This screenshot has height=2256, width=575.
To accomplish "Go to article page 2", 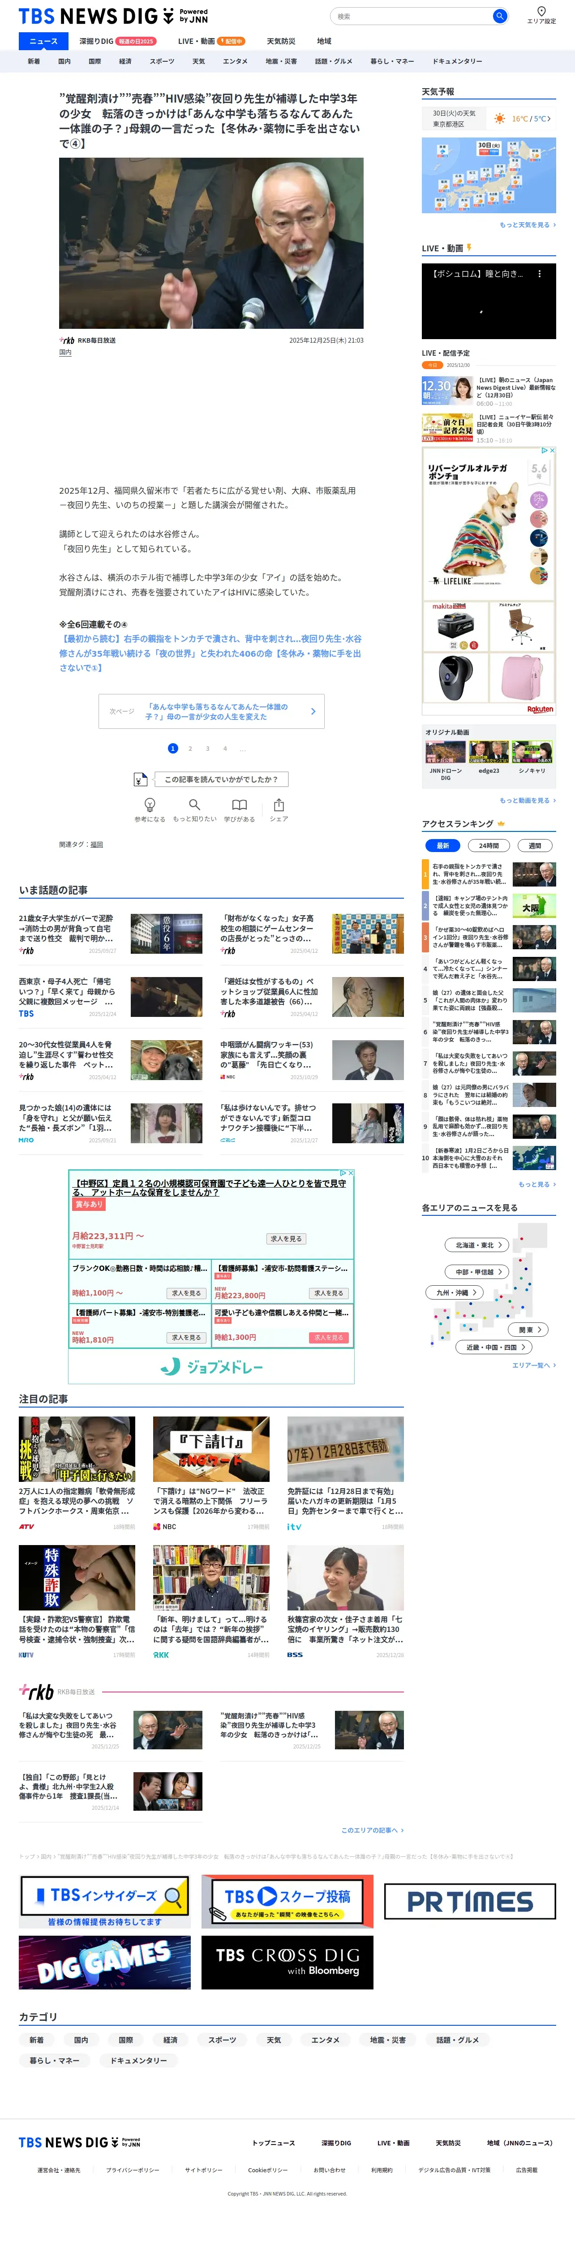I will coord(190,749).
